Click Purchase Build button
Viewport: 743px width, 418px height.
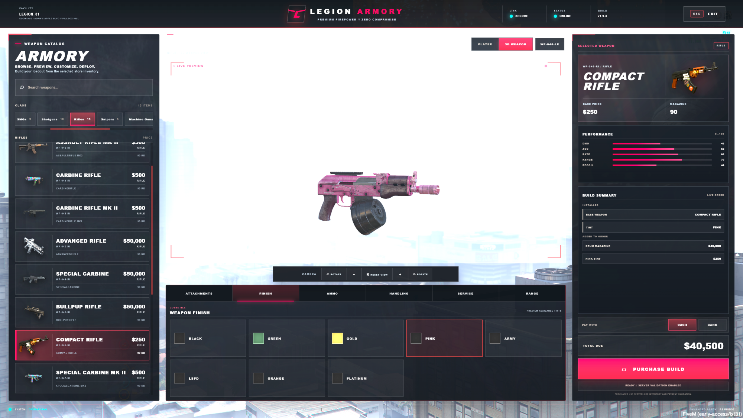coord(653,369)
